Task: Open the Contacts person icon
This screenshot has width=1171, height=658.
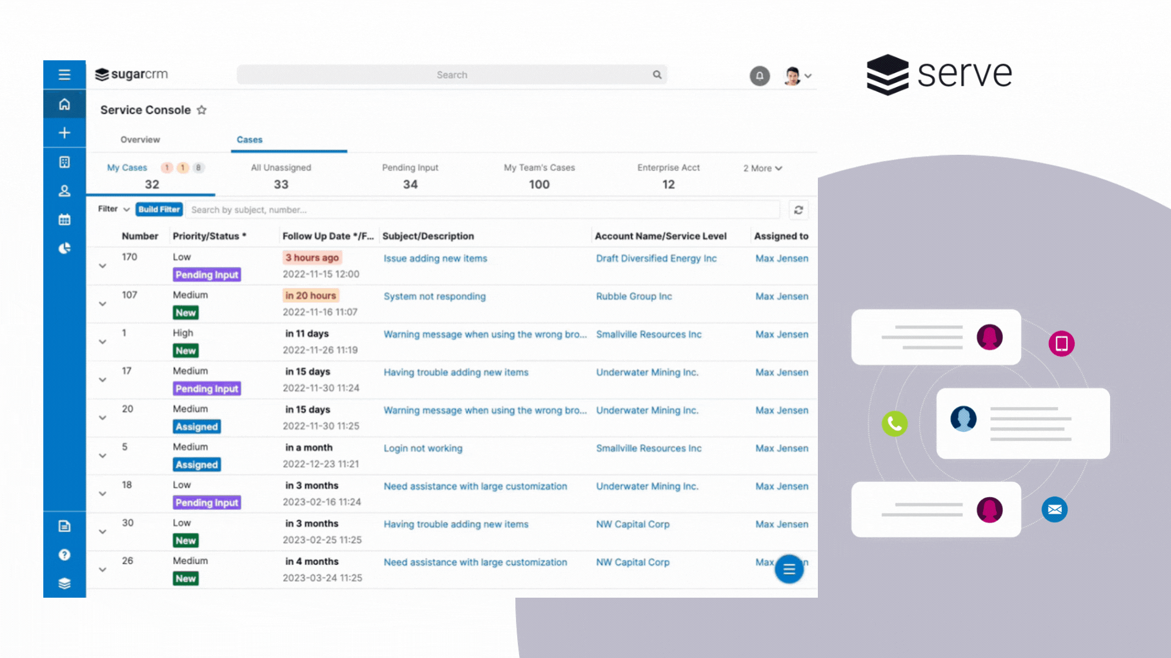Action: click(64, 191)
